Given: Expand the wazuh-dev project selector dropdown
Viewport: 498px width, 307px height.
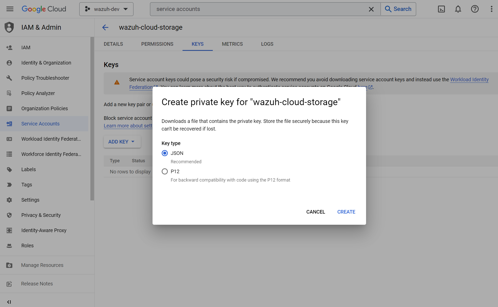Looking at the screenshot, I should [106, 9].
